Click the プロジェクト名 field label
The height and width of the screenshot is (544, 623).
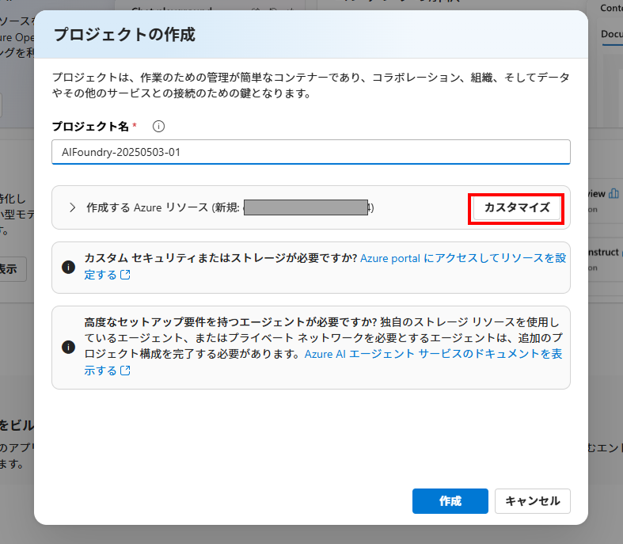coord(90,127)
